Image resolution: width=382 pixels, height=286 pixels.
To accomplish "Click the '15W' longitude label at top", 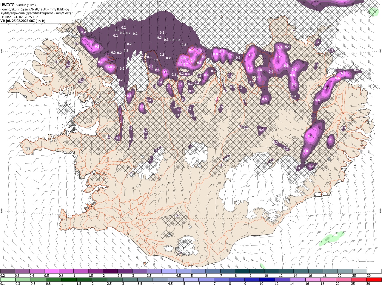I will pos(316,1).
